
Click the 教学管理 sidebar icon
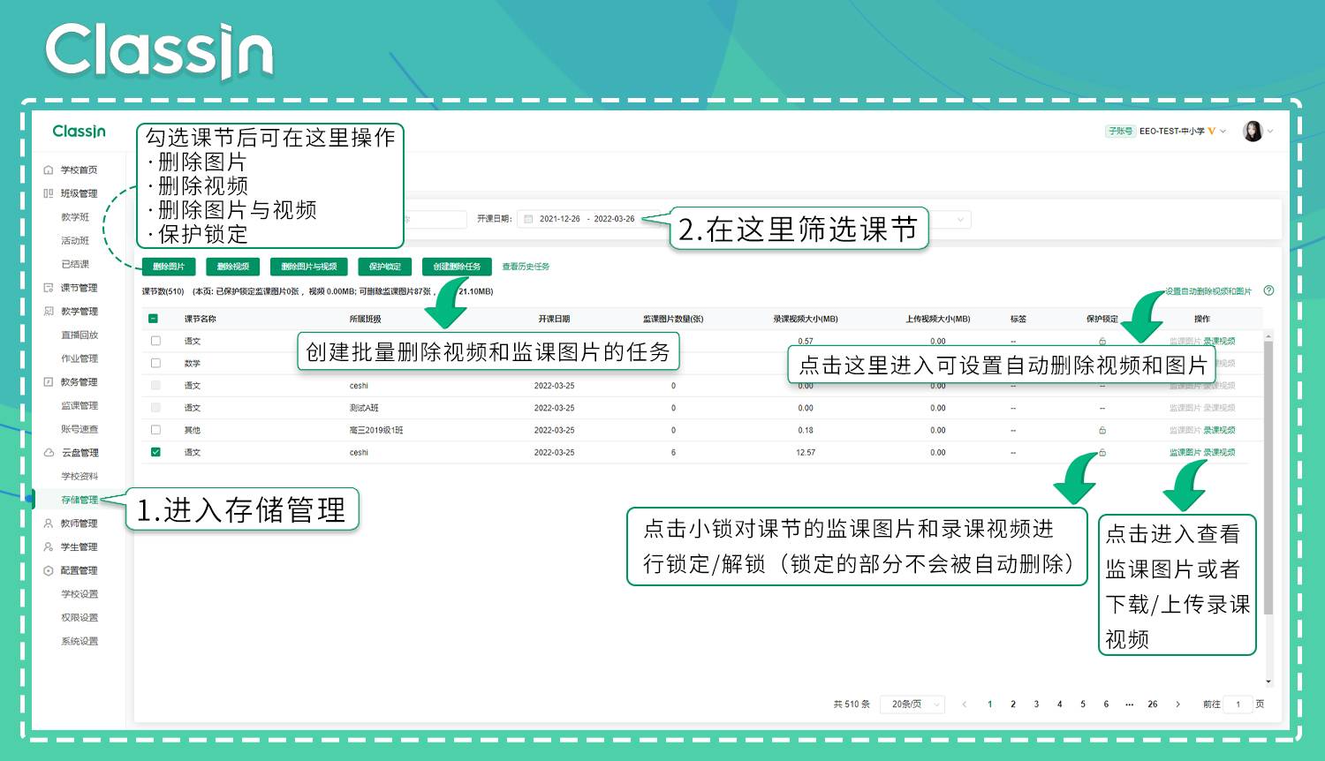(x=49, y=311)
